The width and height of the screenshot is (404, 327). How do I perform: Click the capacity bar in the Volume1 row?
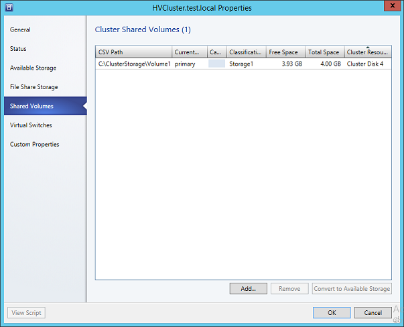pos(216,64)
